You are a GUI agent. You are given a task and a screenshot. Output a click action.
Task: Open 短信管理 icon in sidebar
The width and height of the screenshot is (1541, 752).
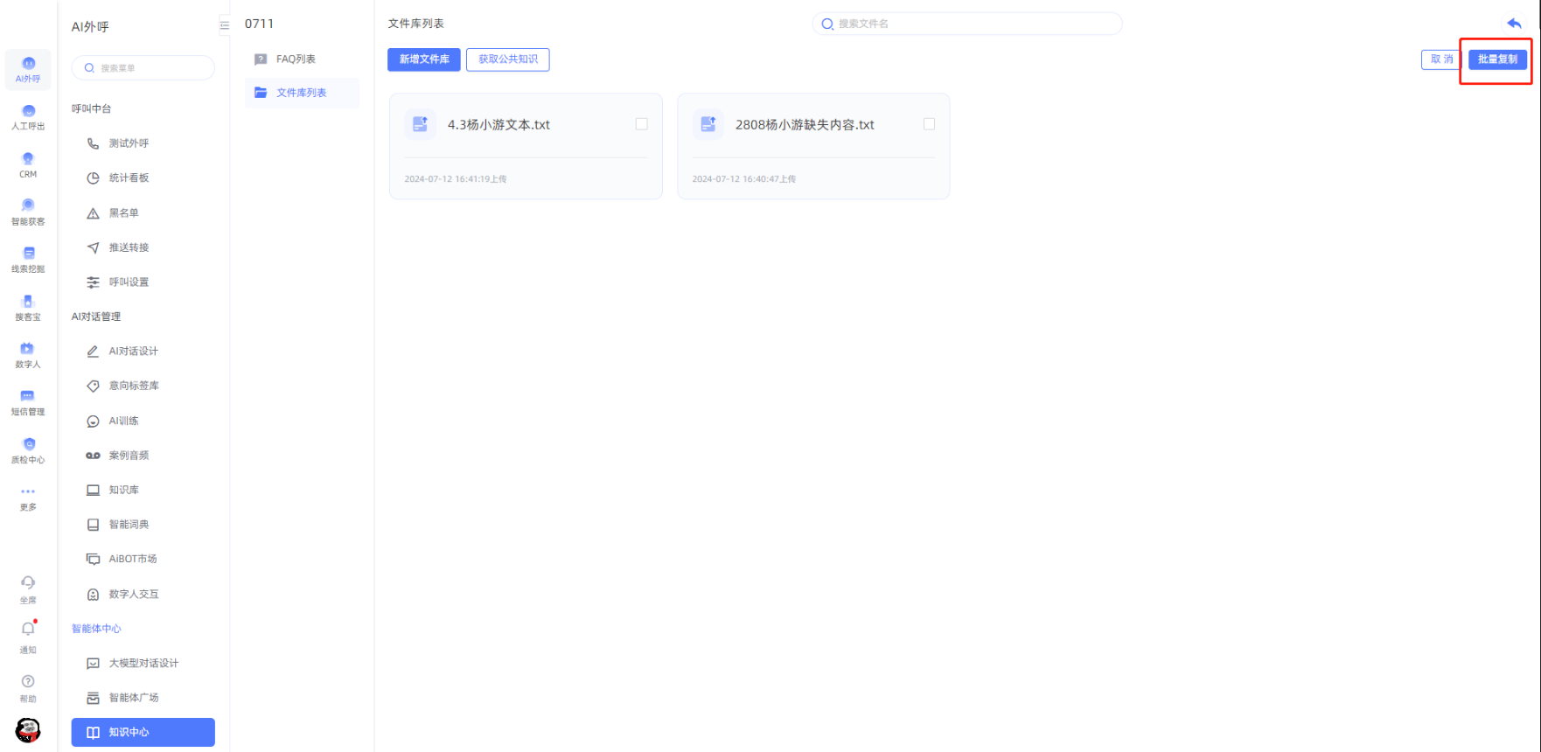coord(28,401)
